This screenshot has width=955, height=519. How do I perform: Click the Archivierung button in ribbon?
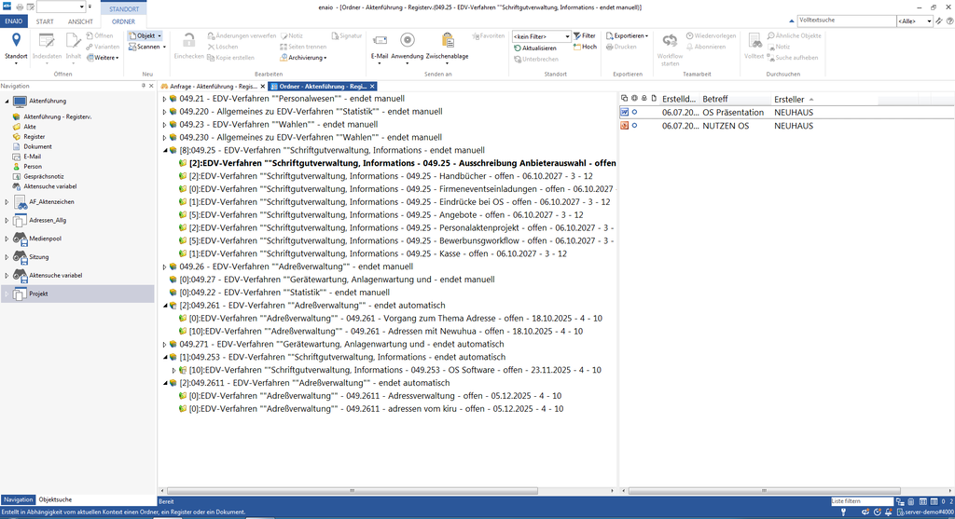(307, 58)
